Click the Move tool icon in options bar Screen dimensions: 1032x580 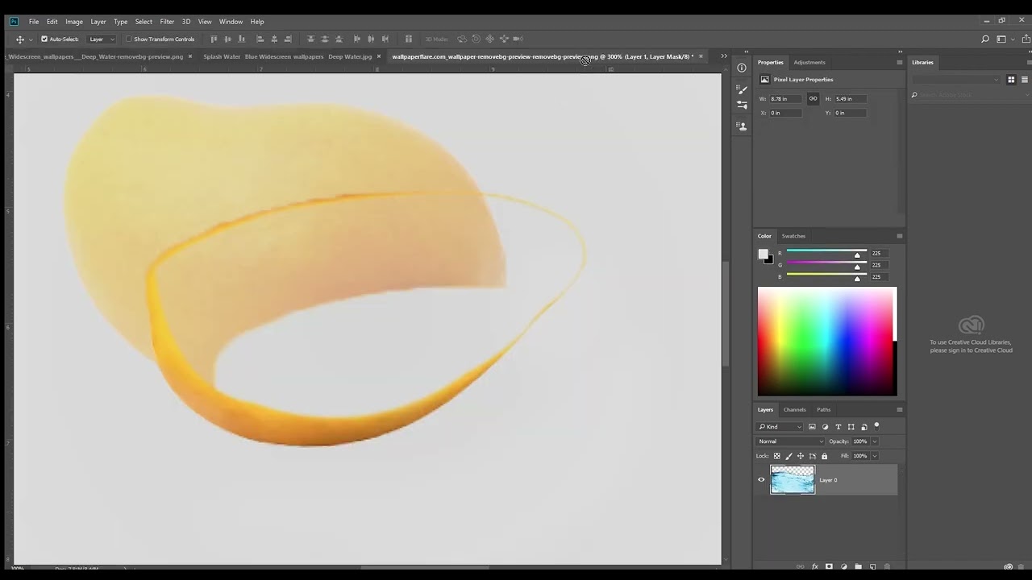tap(20, 39)
